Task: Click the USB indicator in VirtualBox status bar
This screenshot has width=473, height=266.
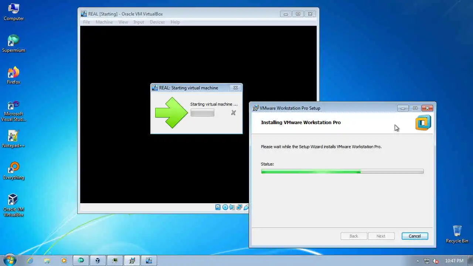Action: [246, 207]
